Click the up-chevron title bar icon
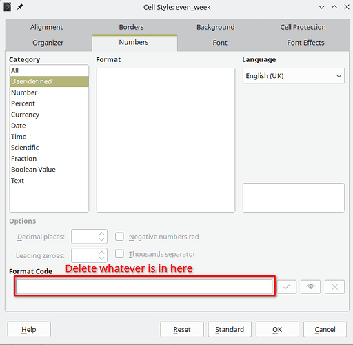This screenshot has width=353, height=345. [334, 7]
